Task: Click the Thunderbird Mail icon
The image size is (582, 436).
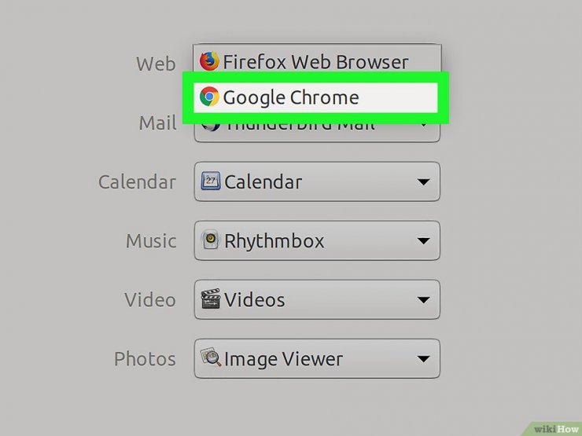Action: click(x=211, y=126)
